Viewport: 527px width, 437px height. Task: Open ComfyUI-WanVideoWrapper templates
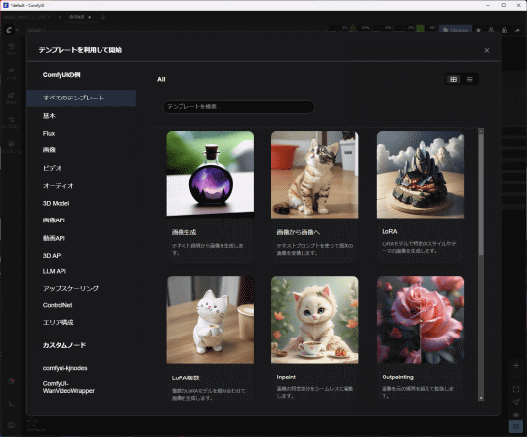point(68,387)
